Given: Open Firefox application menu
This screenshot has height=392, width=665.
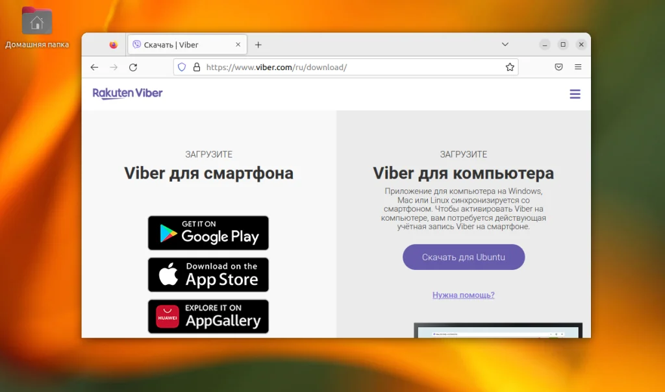Looking at the screenshot, I should pyautogui.click(x=578, y=67).
